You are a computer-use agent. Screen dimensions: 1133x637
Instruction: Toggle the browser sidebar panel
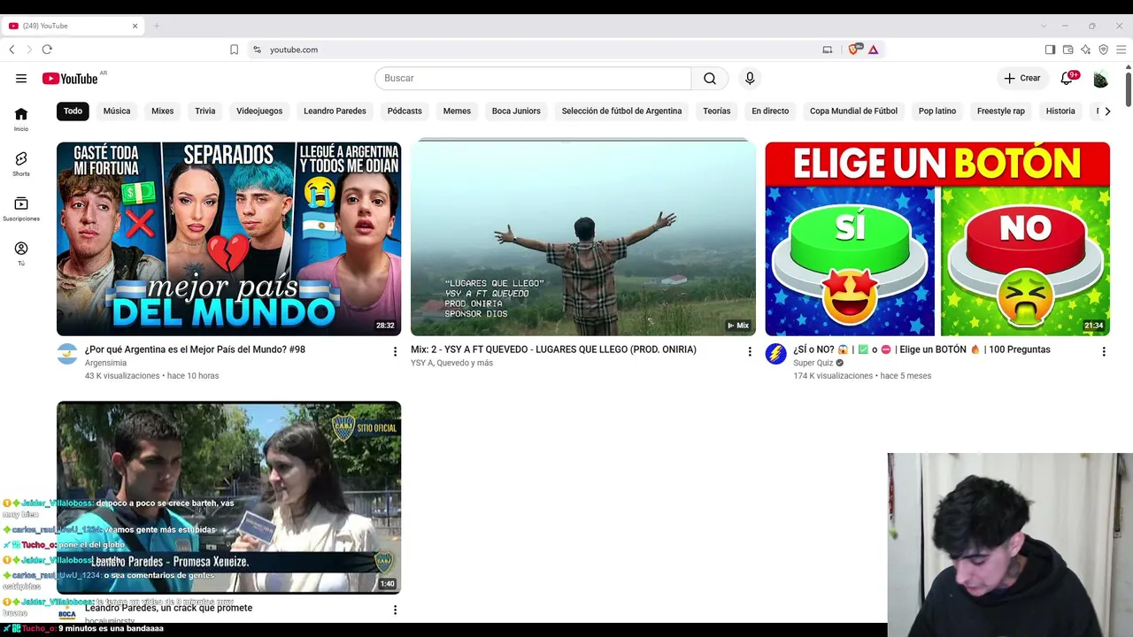coord(1050,50)
